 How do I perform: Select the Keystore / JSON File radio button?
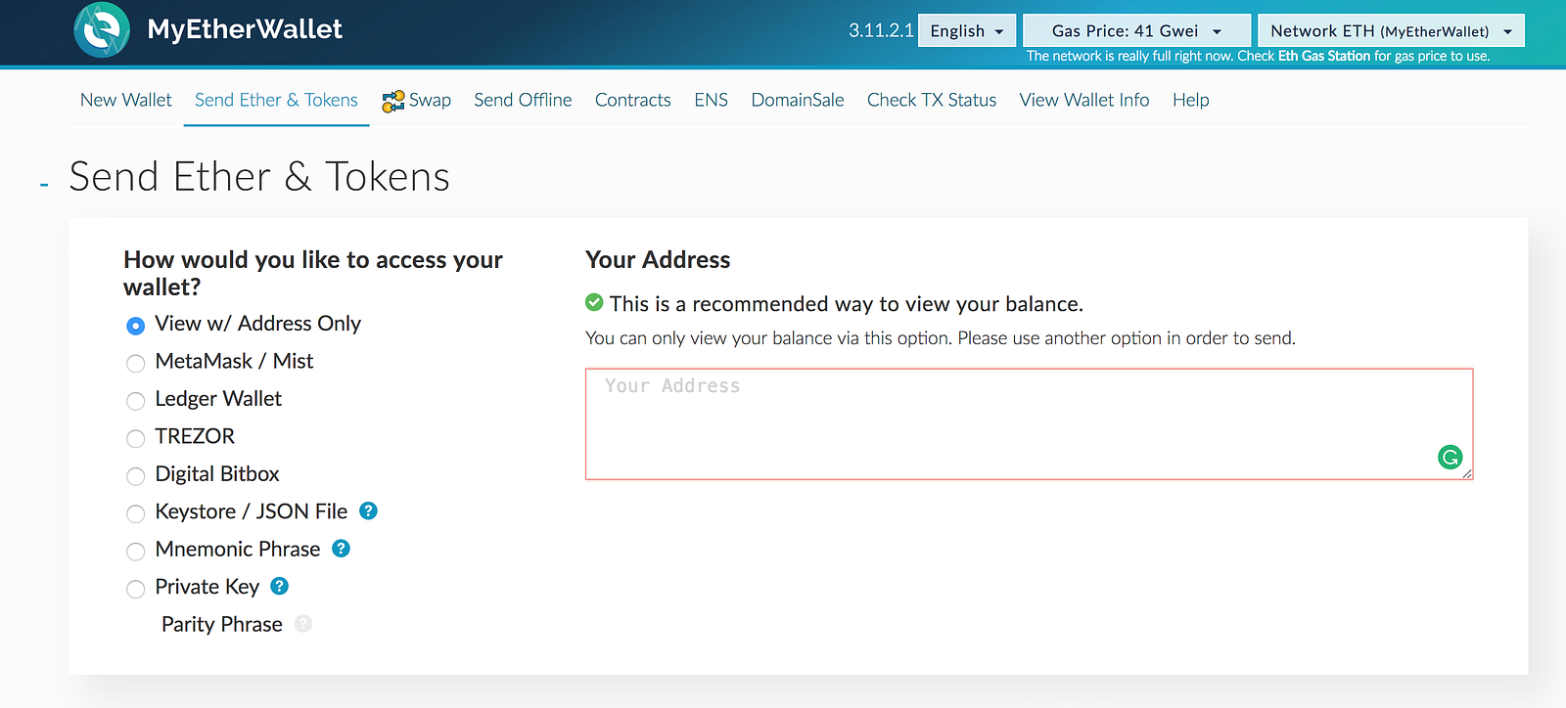[x=136, y=513]
